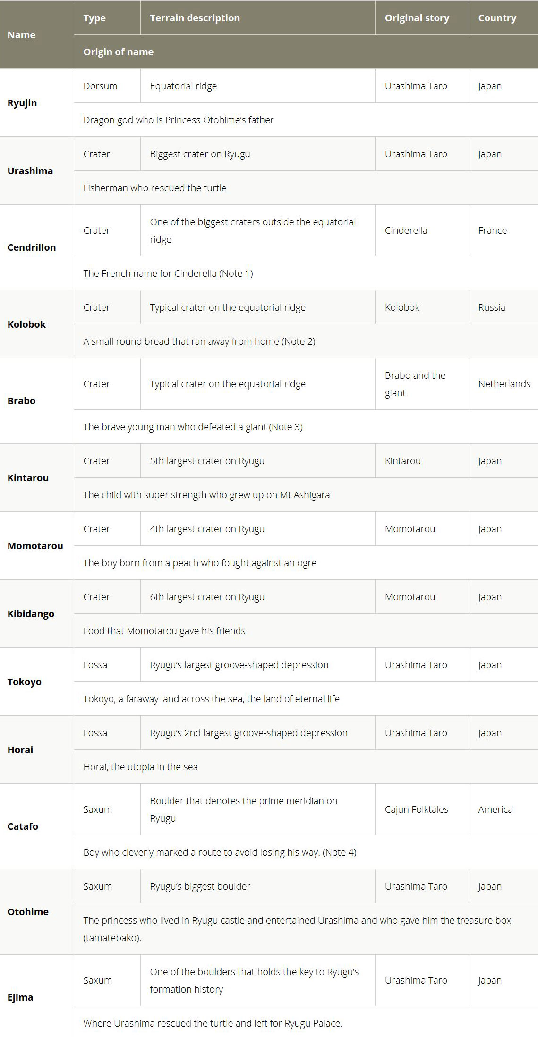538x1037 pixels.
Task: Click the Cajun Folktales story cell
Action: 416,809
